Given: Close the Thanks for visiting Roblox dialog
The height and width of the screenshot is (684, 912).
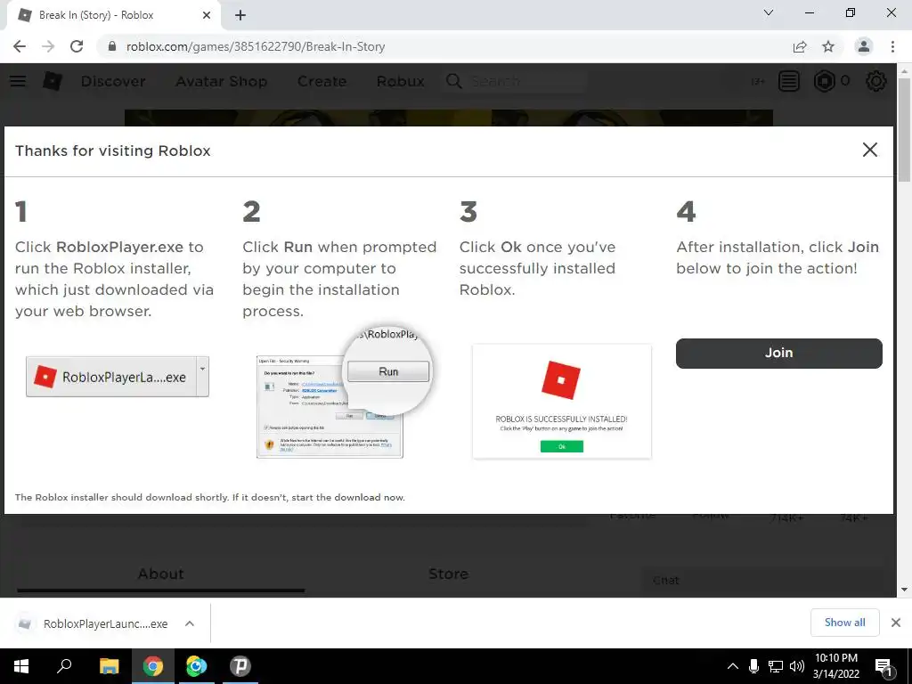Looking at the screenshot, I should tap(869, 150).
